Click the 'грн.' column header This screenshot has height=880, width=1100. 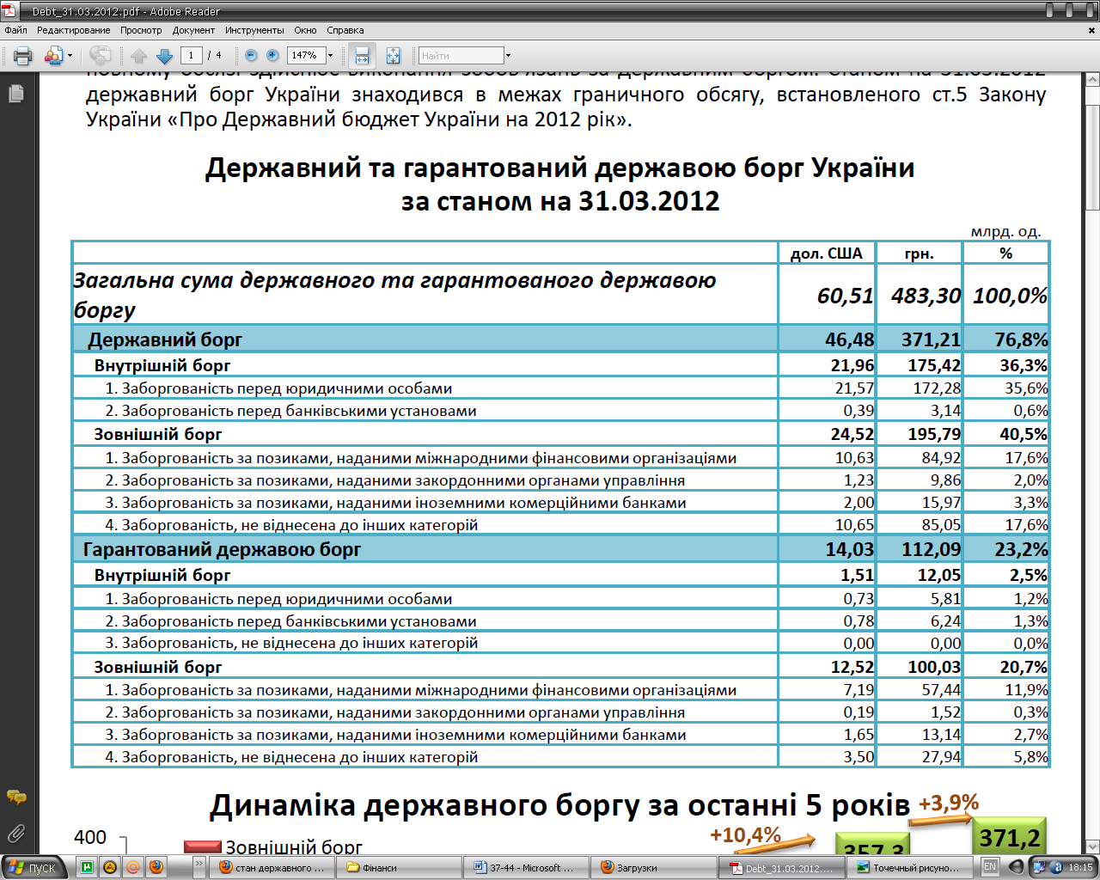919,254
